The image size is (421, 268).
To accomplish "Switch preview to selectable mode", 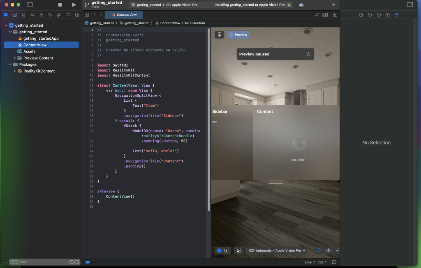I will [x=227, y=250].
